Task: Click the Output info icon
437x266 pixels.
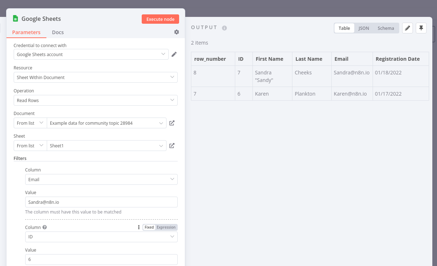Action: pyautogui.click(x=224, y=28)
